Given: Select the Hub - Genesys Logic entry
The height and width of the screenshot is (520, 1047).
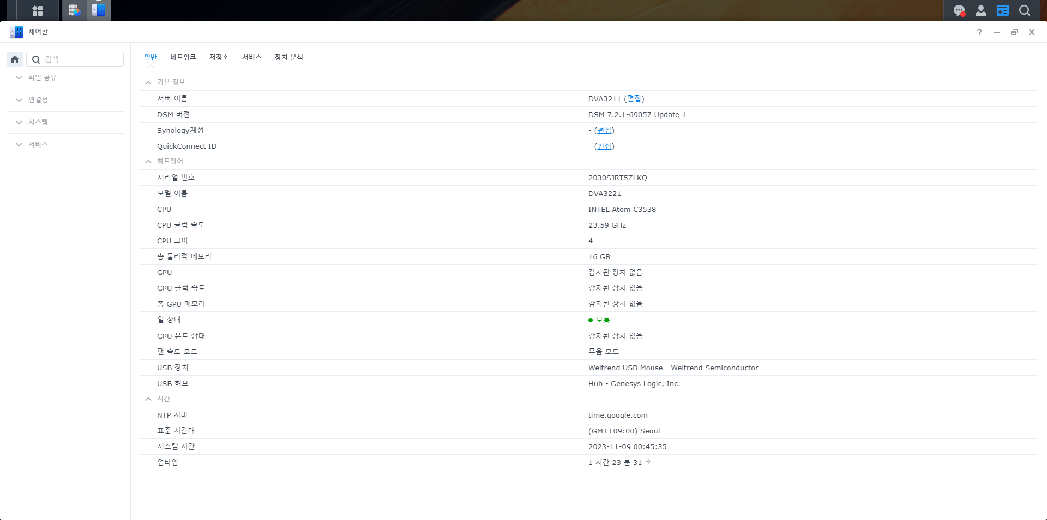Looking at the screenshot, I should (634, 383).
